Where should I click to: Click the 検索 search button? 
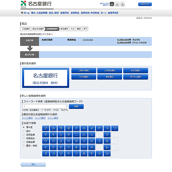pos(76,106)
